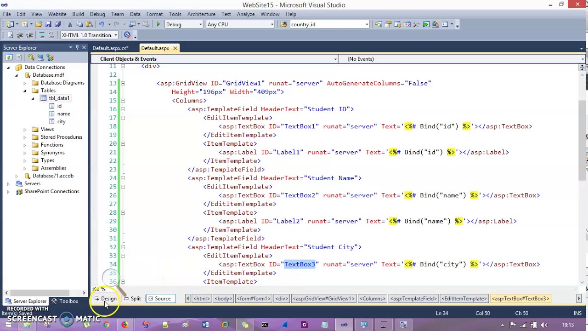Screen dimensions: 588x331
Task: Collapse the Student City TemplateField outline at line 32
Action: 123,247
